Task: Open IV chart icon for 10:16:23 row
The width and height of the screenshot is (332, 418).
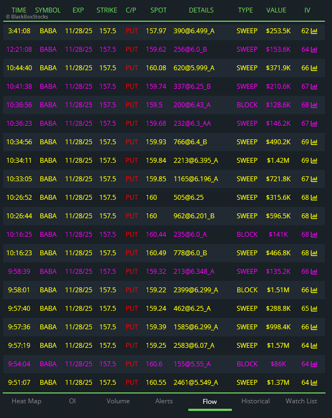Action: click(x=314, y=253)
